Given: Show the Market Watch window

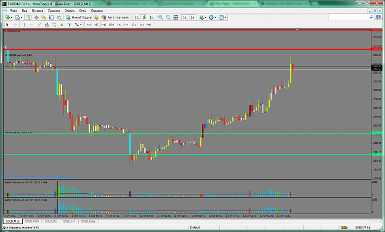Looking at the screenshot, I should tap(29, 17).
